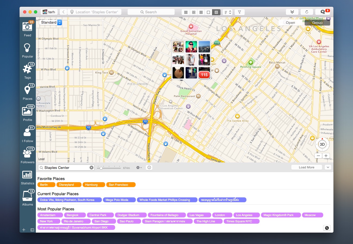Select the active map grid view
Viewport: 353px width, 244px height.
point(216,12)
